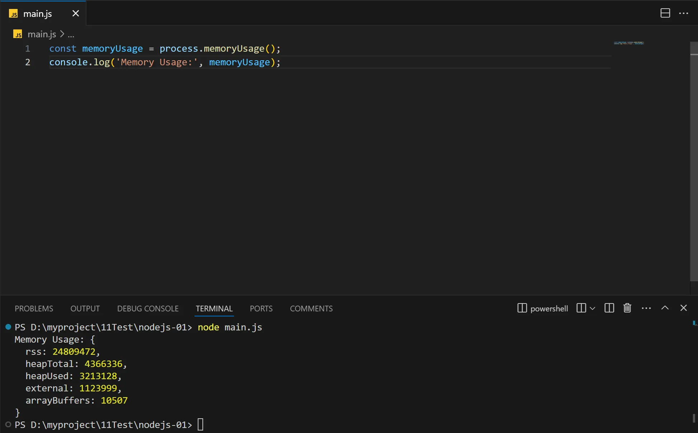Maximize panel size with the chevron-up icon
The height and width of the screenshot is (433, 698).
point(665,308)
